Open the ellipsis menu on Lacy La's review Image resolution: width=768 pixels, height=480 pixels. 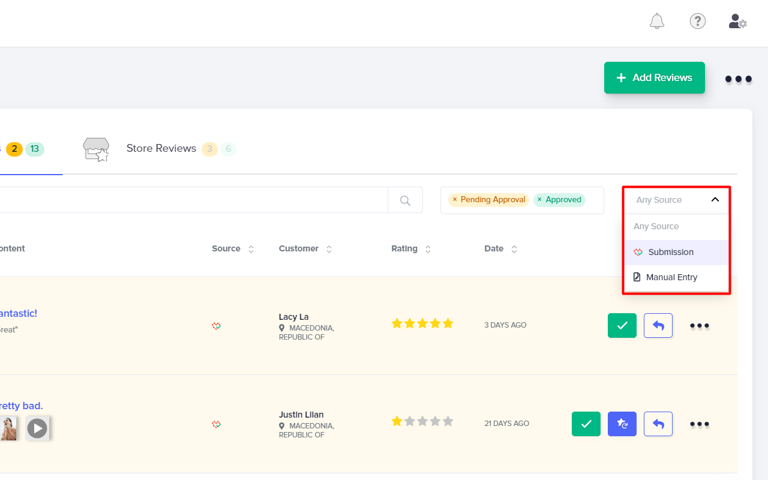pyautogui.click(x=699, y=325)
